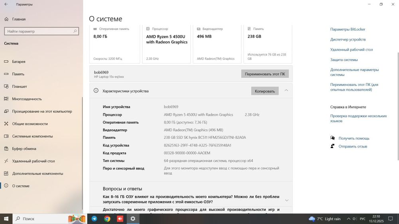Click the Найти параметр search field
Screen dimensions: 399x224
pos(41,31)
